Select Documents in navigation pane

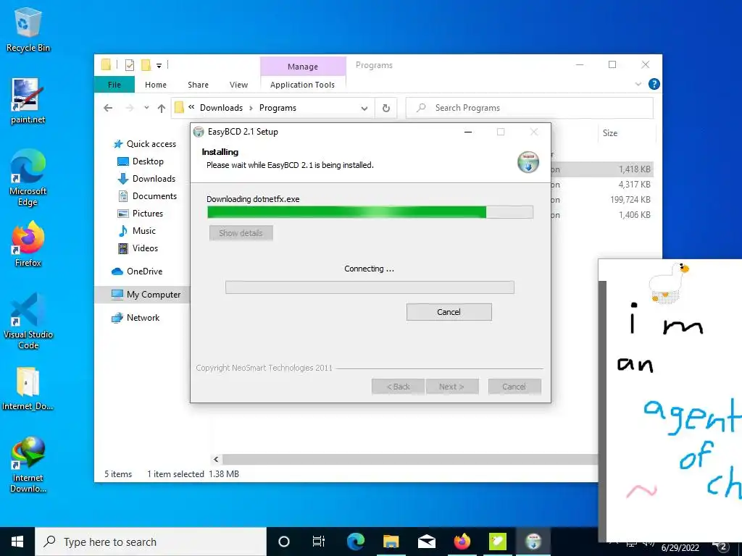click(x=147, y=196)
